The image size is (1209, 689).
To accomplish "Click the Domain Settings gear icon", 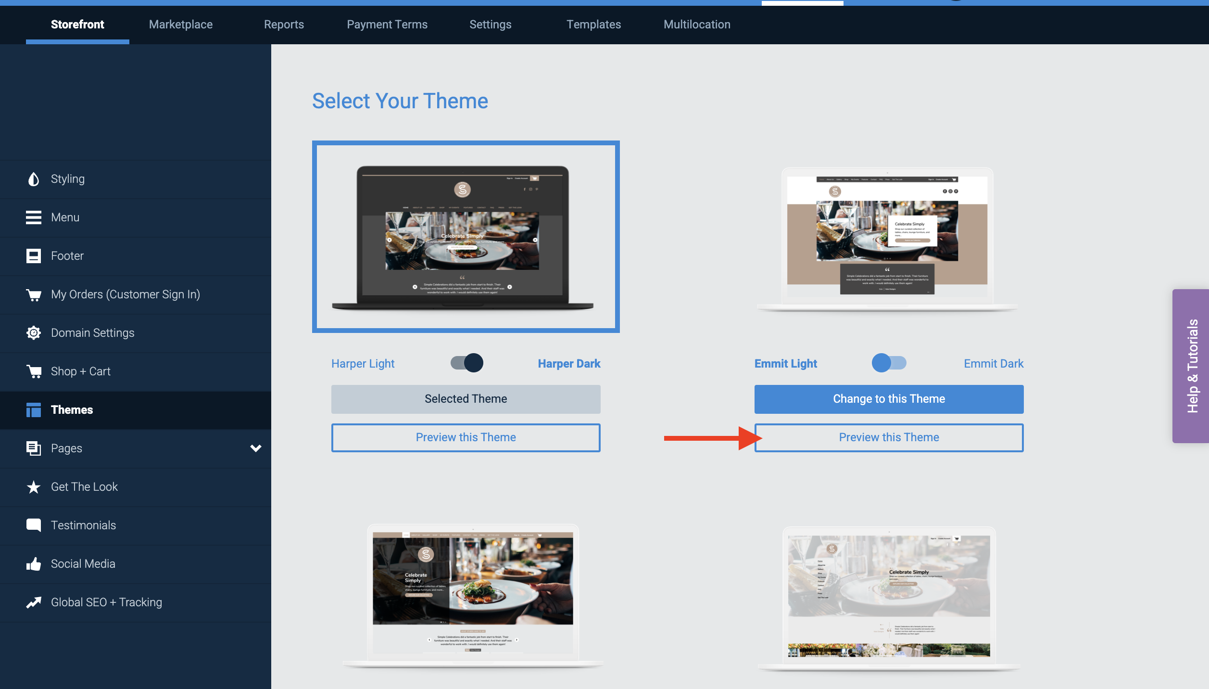I will (x=33, y=333).
